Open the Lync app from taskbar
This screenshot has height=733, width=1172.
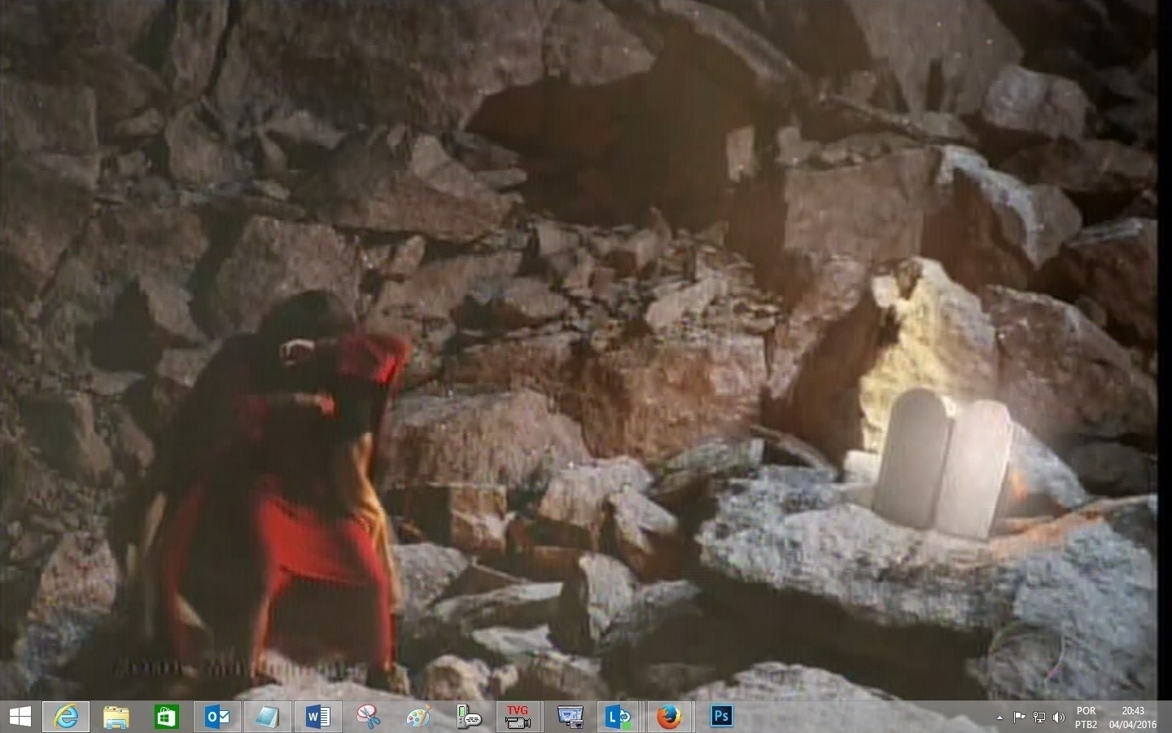click(619, 717)
